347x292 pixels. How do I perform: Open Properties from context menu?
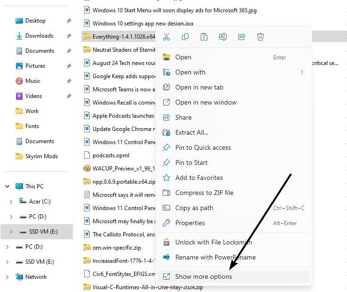click(234, 223)
